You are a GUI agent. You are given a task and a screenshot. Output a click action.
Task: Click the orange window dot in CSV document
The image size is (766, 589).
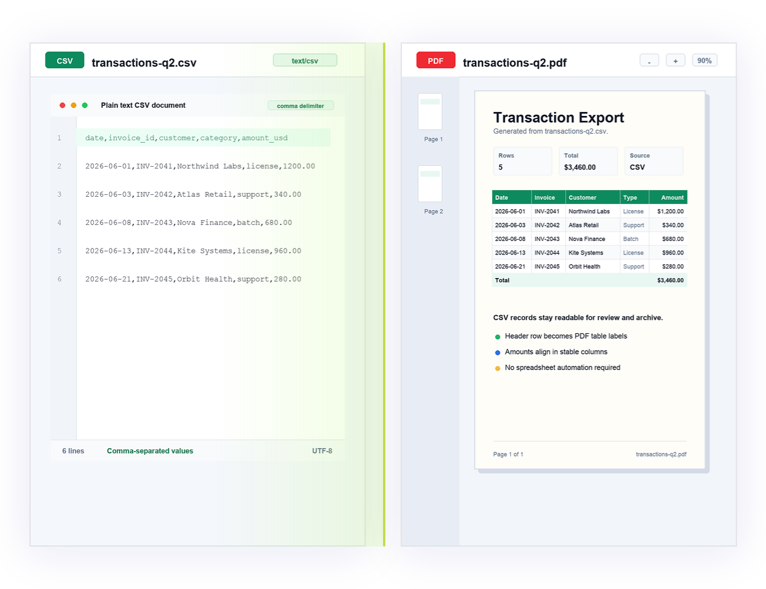click(x=74, y=105)
